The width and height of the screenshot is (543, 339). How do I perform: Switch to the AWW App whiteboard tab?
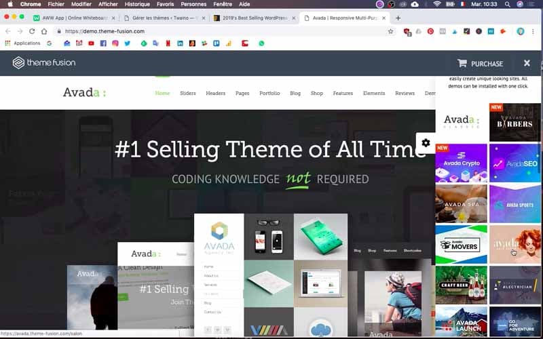pos(74,18)
